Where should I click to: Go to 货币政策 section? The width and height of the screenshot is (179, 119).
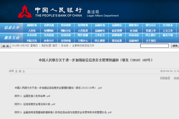pos(66,25)
